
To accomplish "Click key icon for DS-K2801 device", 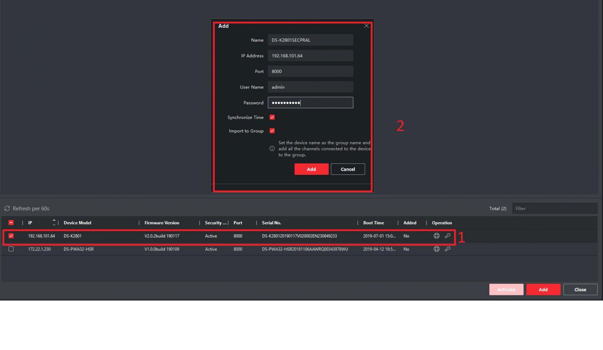I will pos(447,236).
